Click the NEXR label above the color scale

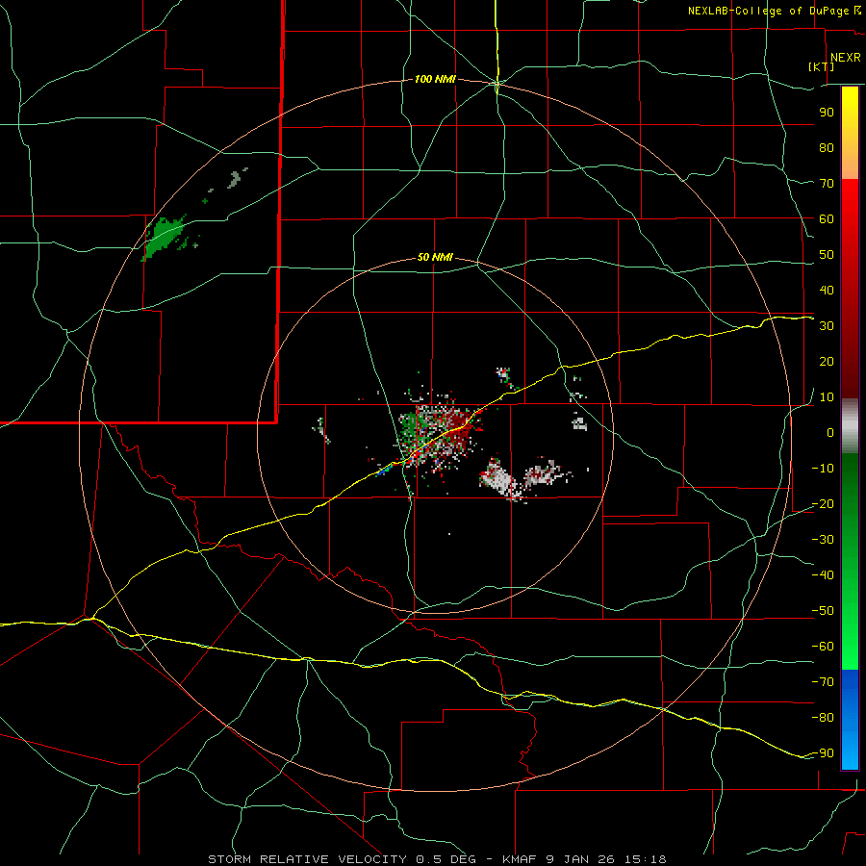(x=845, y=58)
